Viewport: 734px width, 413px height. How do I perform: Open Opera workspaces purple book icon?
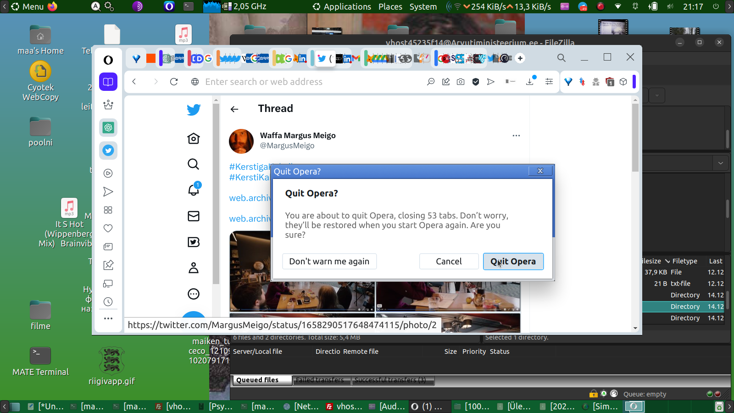[x=108, y=82]
